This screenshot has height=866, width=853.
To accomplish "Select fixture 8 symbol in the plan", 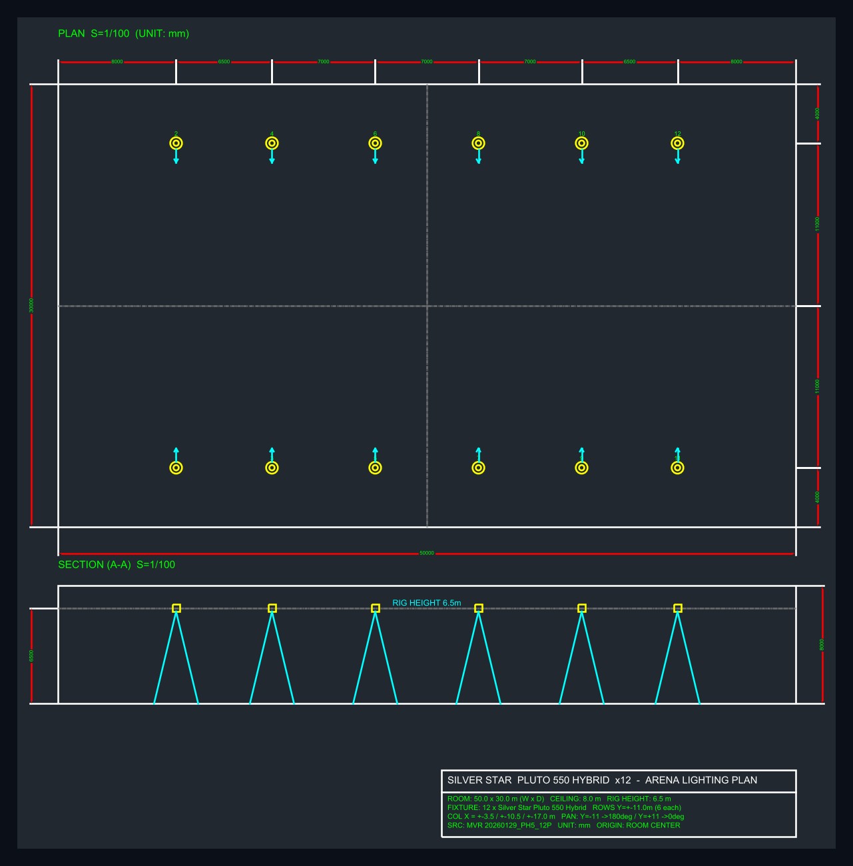I will [x=478, y=143].
